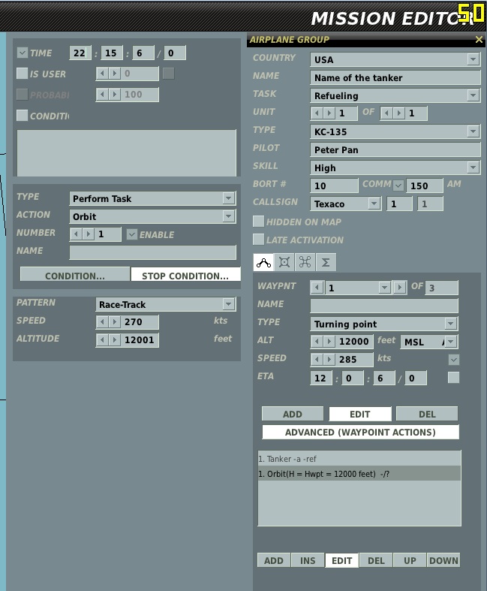Viewport: 487px width, 591px height.
Task: Open the Sigma summary tab icon
Action: [x=326, y=262]
